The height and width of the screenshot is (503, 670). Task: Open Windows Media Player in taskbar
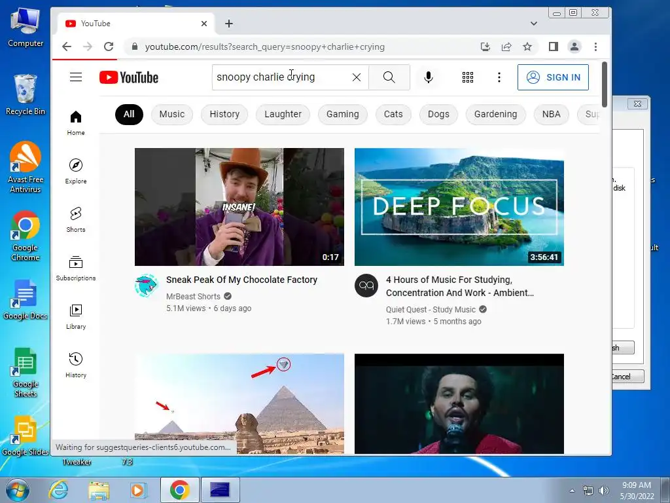tap(137, 490)
